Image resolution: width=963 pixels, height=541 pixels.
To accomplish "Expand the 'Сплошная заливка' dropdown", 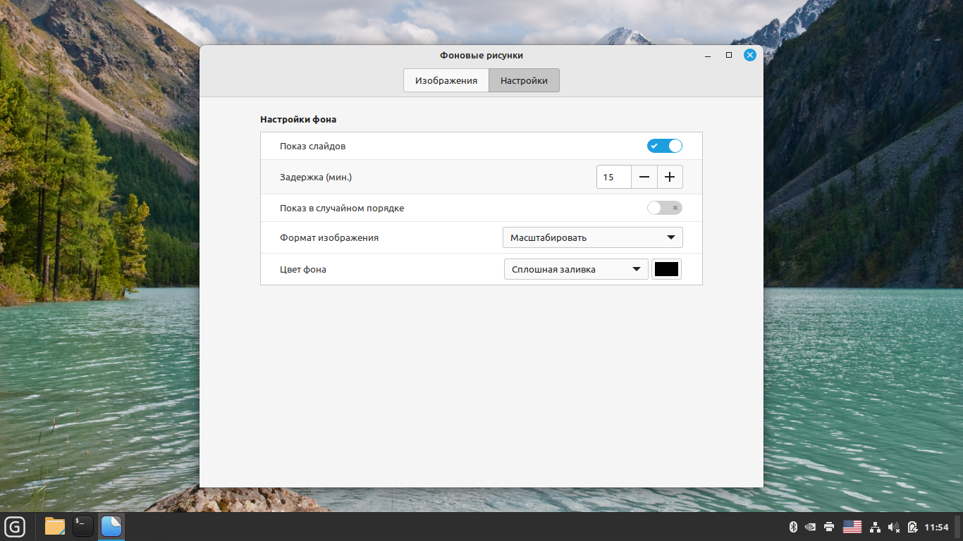I will point(575,269).
